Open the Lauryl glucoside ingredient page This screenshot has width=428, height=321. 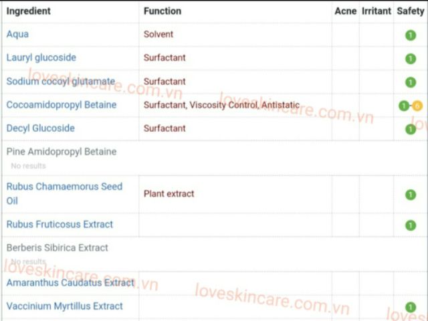coord(41,58)
